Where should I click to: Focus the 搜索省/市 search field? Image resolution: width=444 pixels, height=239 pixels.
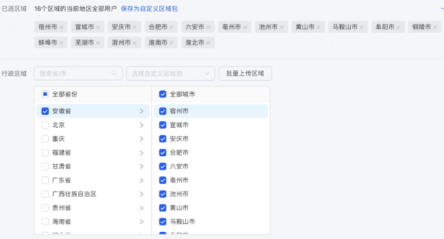[x=78, y=74]
